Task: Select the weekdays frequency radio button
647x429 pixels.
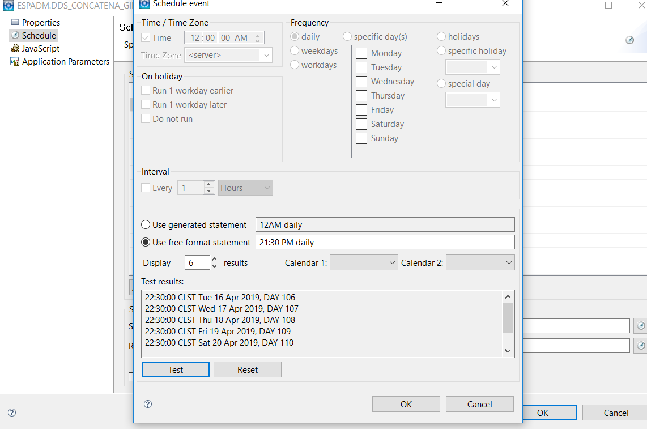Action: [x=295, y=50]
